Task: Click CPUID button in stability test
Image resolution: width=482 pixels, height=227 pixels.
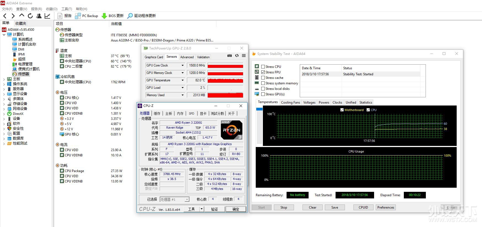Action: pos(363,207)
